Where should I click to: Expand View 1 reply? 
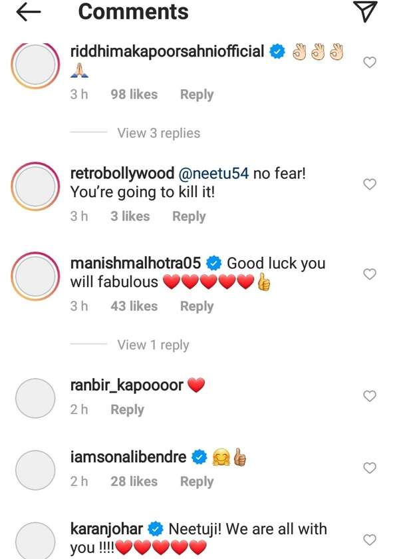(153, 345)
